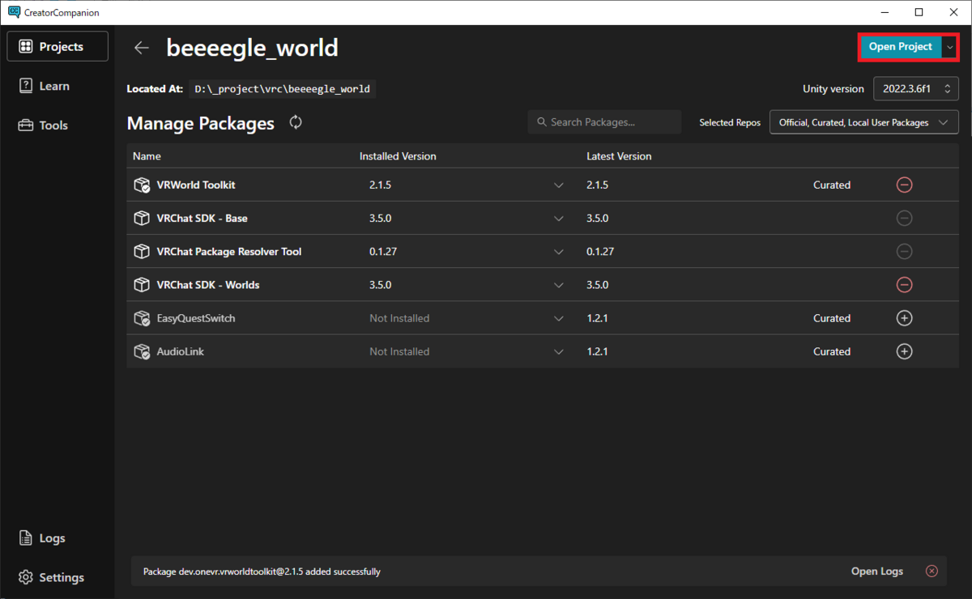Click the AudioLink package icon
The height and width of the screenshot is (599, 972).
pyautogui.click(x=142, y=351)
